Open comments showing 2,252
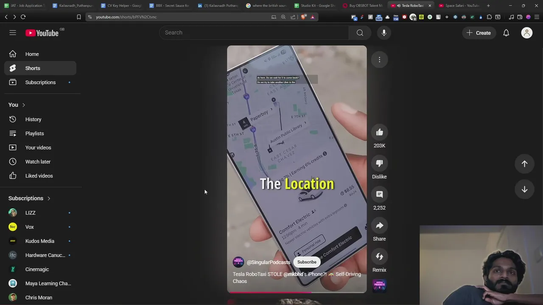This screenshot has height=305, width=543. coord(379,194)
